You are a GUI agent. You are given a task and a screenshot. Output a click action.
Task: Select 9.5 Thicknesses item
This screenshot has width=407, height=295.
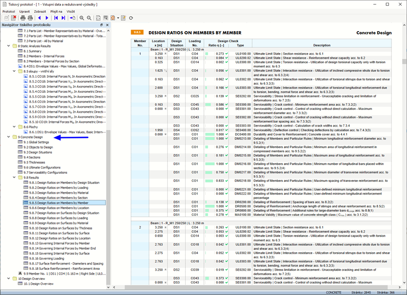(x=34, y=163)
